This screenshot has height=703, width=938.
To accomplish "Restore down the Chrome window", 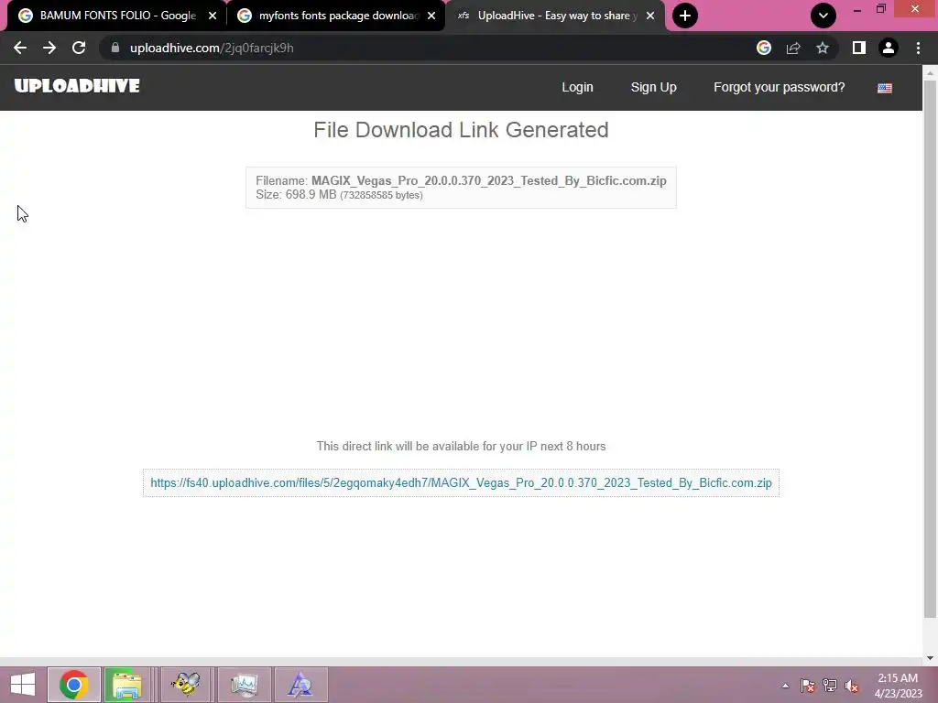I will (881, 9).
